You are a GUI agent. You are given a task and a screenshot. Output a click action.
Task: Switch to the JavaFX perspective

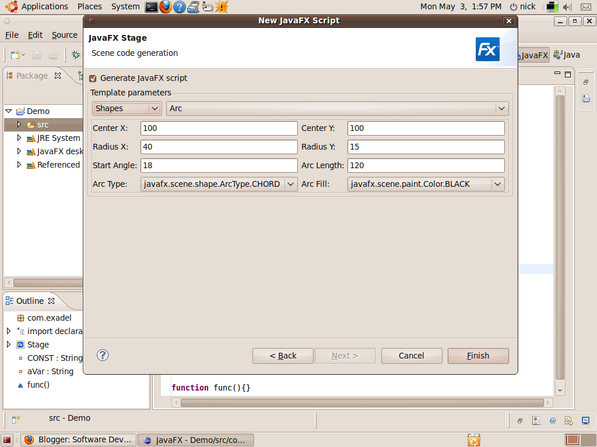click(x=533, y=55)
